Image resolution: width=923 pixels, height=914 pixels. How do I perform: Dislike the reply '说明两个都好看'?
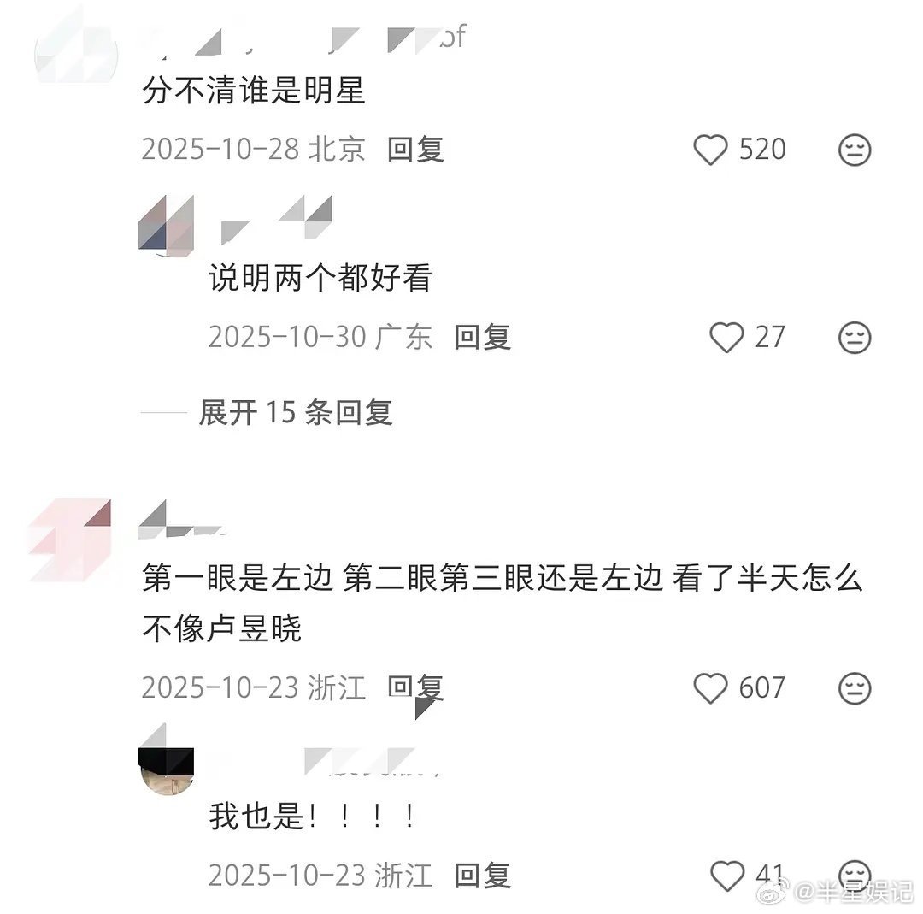coord(854,338)
